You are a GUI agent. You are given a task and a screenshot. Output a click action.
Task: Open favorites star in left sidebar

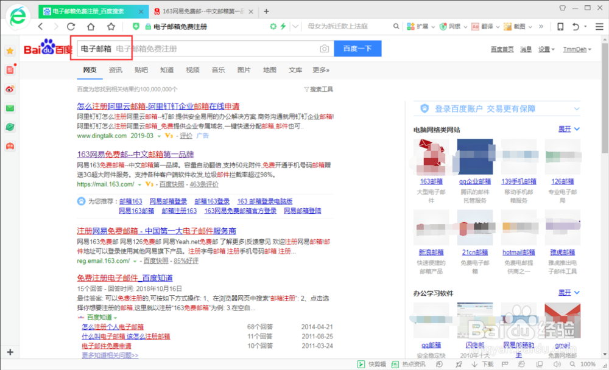point(10,51)
